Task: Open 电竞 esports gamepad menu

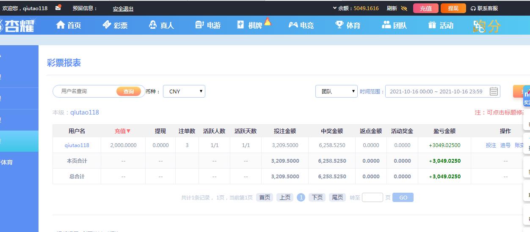Action: tap(301, 25)
